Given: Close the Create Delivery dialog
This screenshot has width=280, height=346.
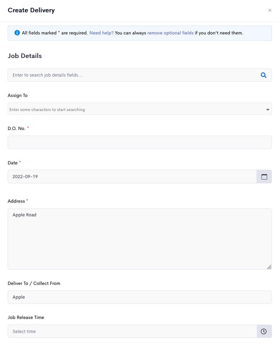Looking at the screenshot, I should [269, 11].
